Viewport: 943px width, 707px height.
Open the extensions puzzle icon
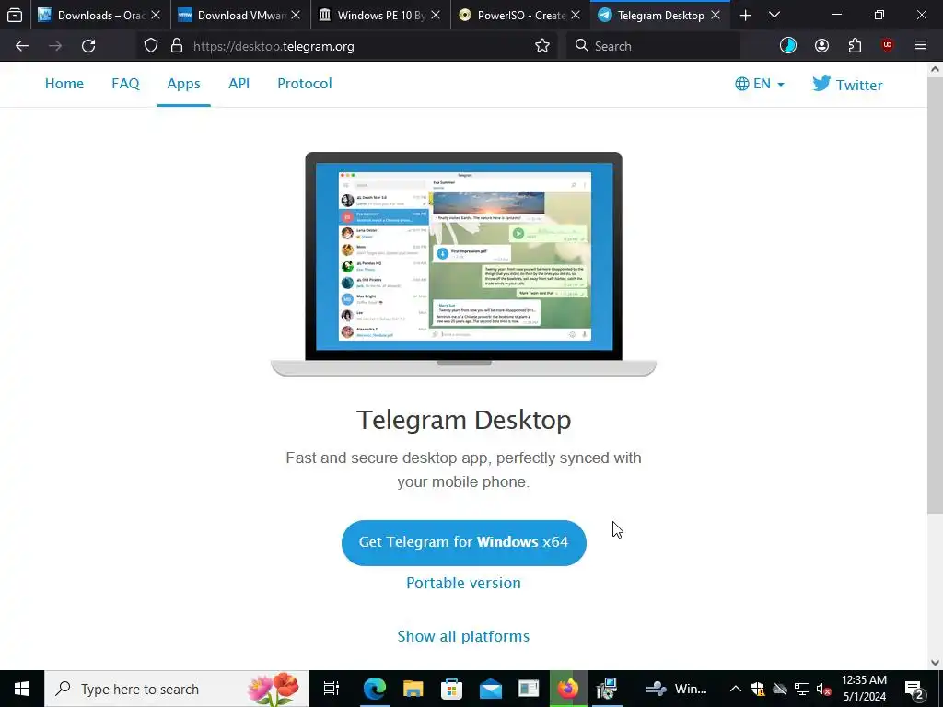855,46
